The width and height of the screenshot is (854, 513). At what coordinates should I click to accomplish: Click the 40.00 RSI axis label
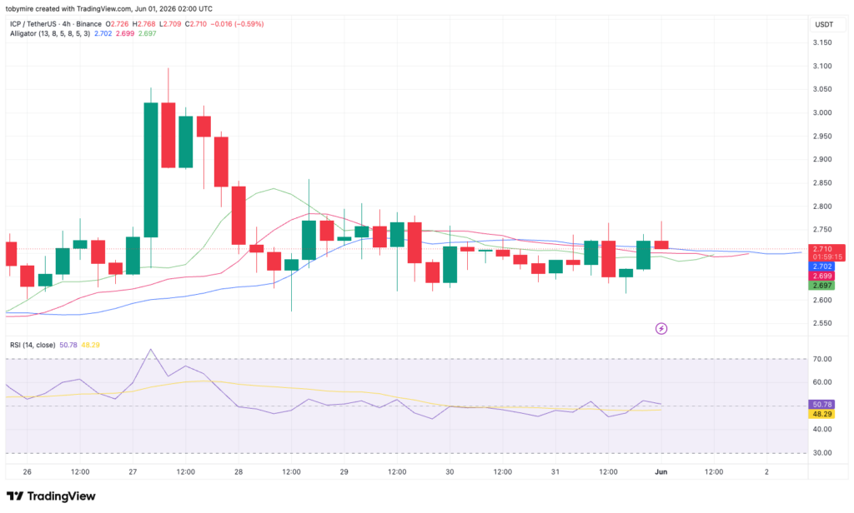(821, 429)
